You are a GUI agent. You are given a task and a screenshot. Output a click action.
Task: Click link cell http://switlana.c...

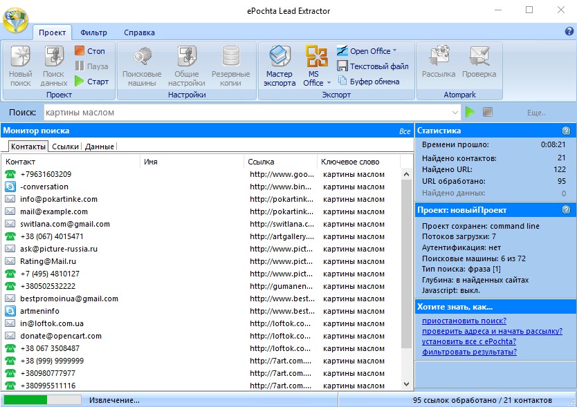pyautogui.click(x=282, y=224)
